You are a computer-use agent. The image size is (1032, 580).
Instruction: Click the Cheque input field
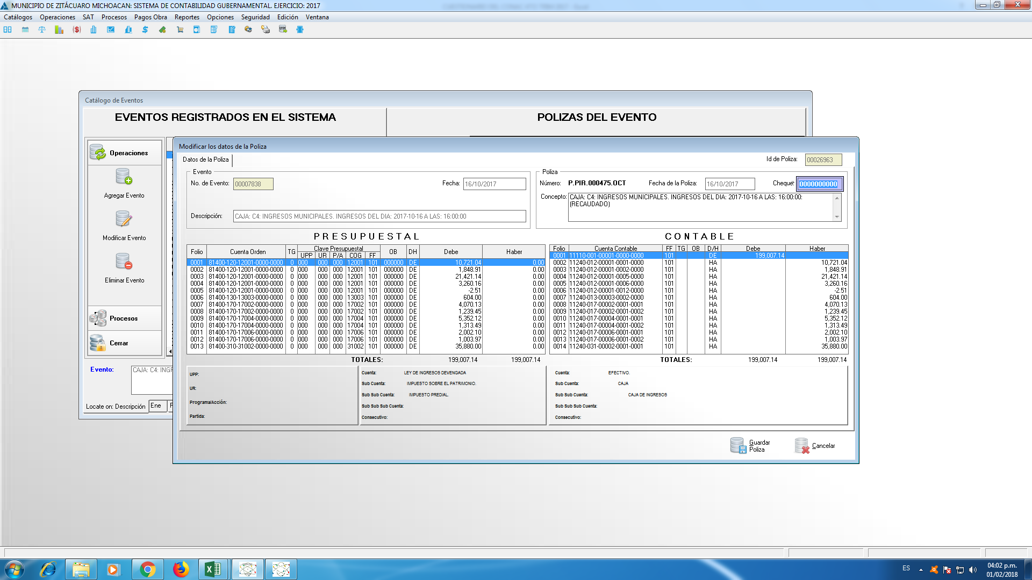tap(819, 184)
